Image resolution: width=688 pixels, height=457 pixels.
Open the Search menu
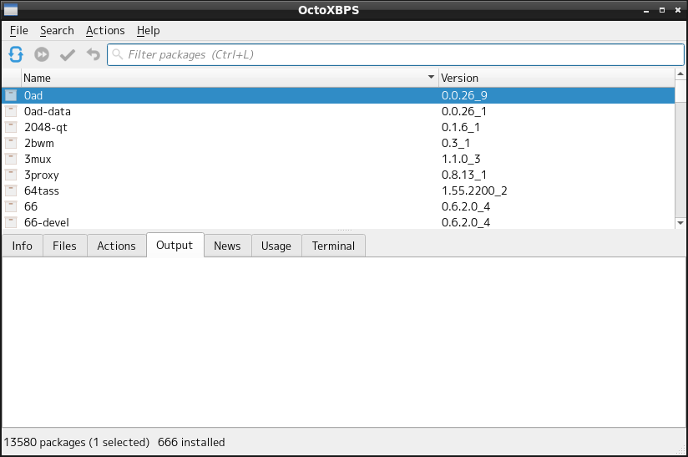pyautogui.click(x=57, y=30)
